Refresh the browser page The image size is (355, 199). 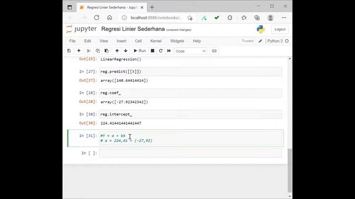pyautogui.click(x=97, y=18)
